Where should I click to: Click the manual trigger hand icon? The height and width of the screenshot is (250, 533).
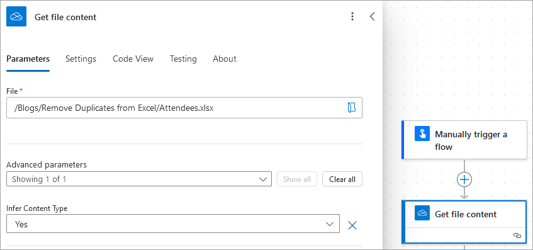(x=422, y=134)
